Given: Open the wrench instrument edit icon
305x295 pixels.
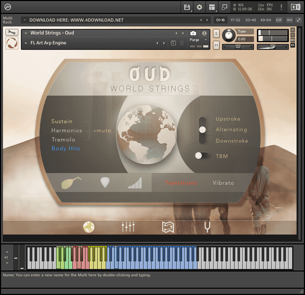Looking at the screenshot, I should click(x=12, y=33).
